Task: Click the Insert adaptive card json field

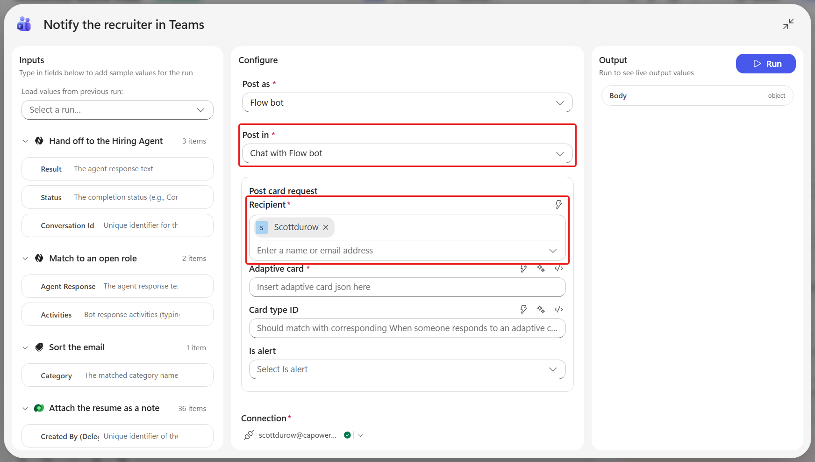Action: [x=407, y=287]
